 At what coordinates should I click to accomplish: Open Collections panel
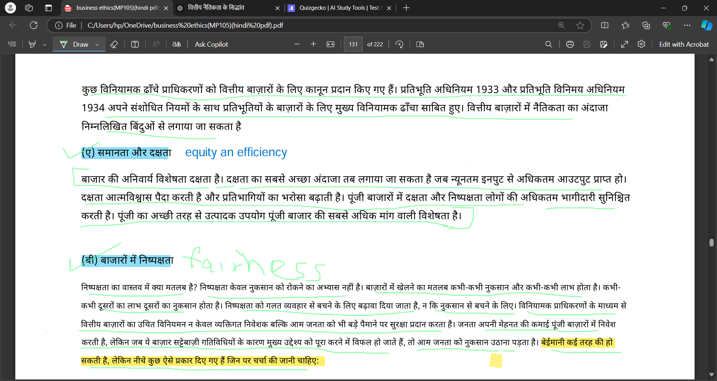(646, 25)
